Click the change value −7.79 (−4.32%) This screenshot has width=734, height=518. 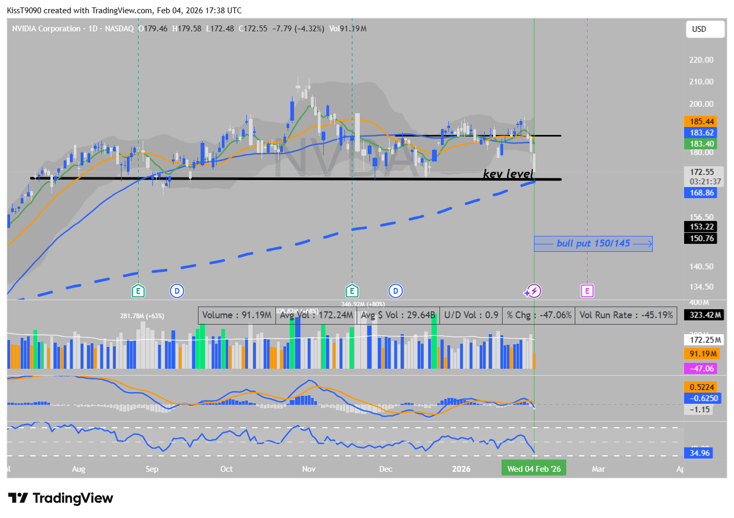coord(298,29)
